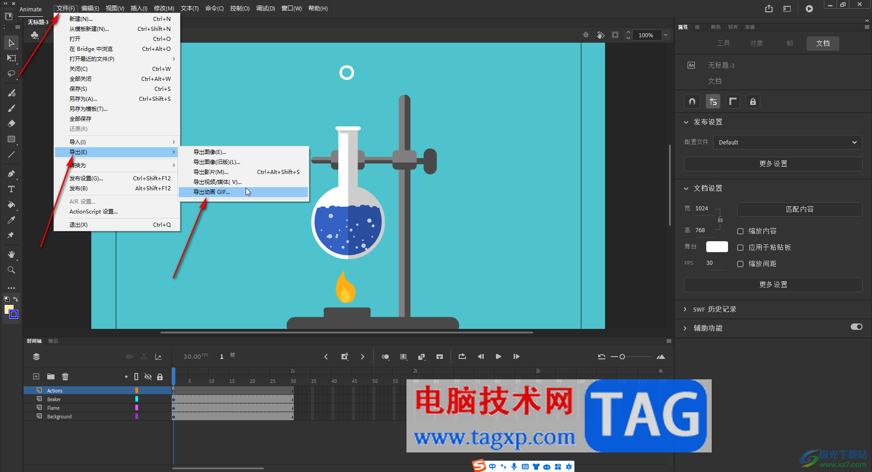Viewport: 872px width, 472px height.
Task: Activate the Zoom magnifier tool
Action: [x=11, y=270]
